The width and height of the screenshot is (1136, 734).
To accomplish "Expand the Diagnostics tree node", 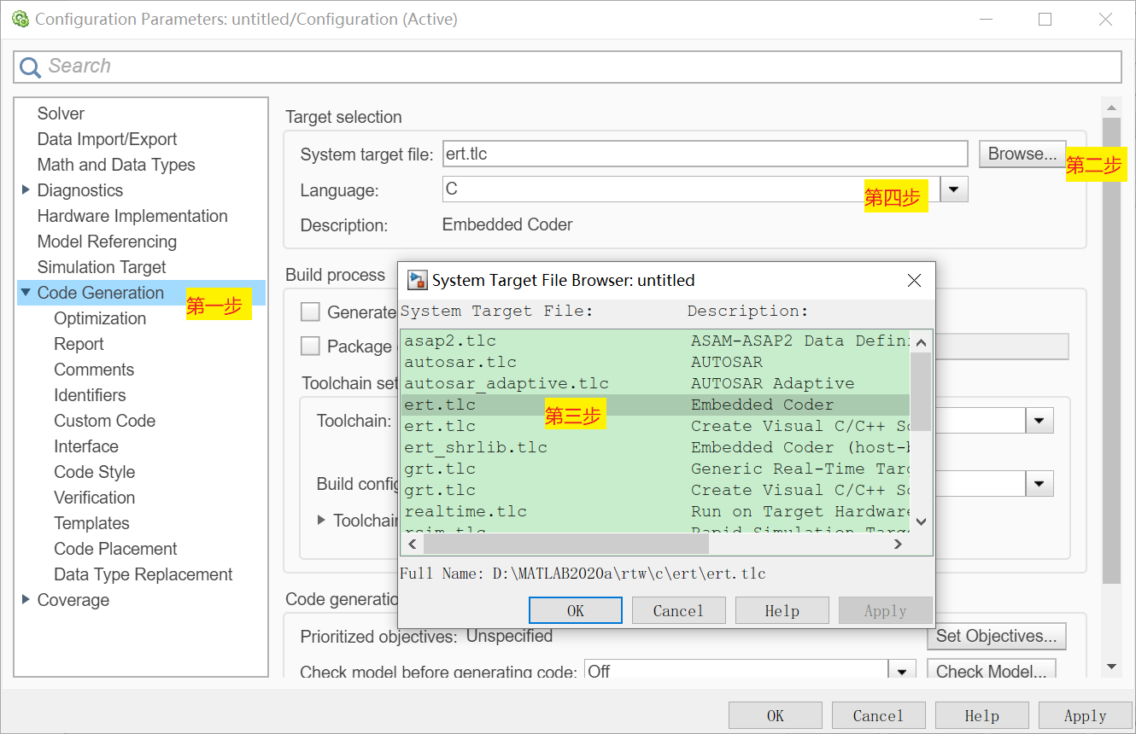I will pos(26,189).
